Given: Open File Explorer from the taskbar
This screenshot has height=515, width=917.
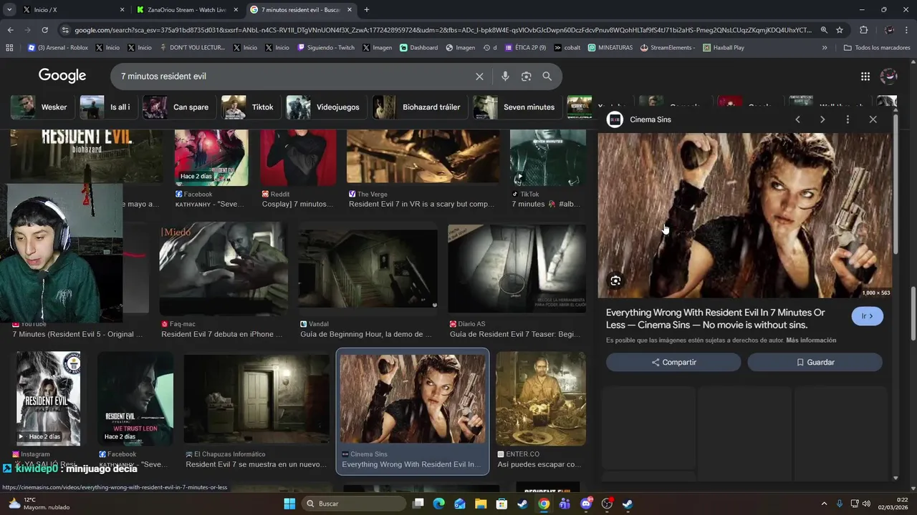Looking at the screenshot, I should pos(481,504).
